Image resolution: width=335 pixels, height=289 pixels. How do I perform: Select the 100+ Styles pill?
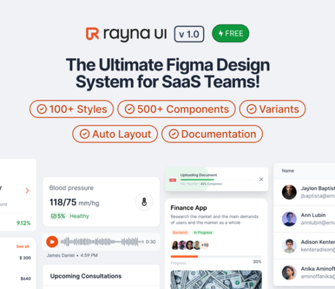point(71,109)
